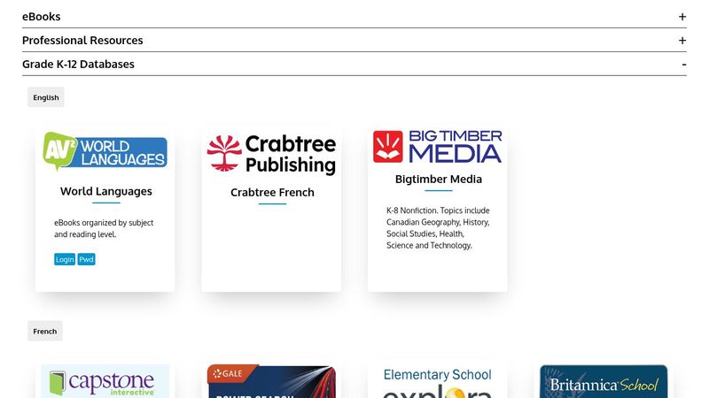
Task: Click the Capstone Interactive logo
Action: (105, 381)
